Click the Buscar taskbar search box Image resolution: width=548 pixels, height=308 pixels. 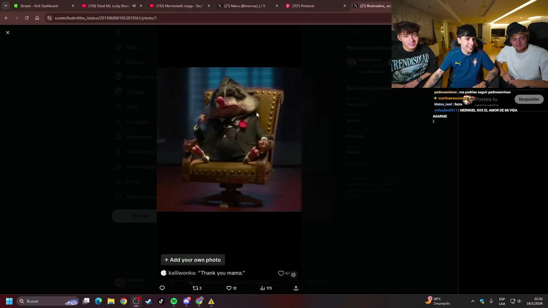(48, 301)
